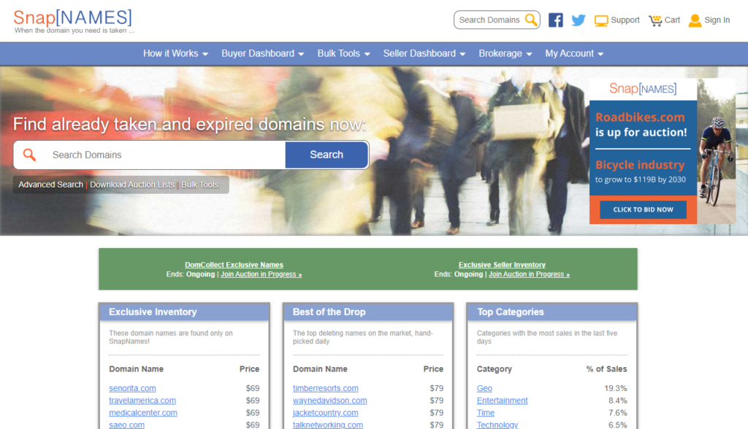Open medicalcenter.com domain link
This screenshot has width=748, height=429.
pyautogui.click(x=142, y=413)
